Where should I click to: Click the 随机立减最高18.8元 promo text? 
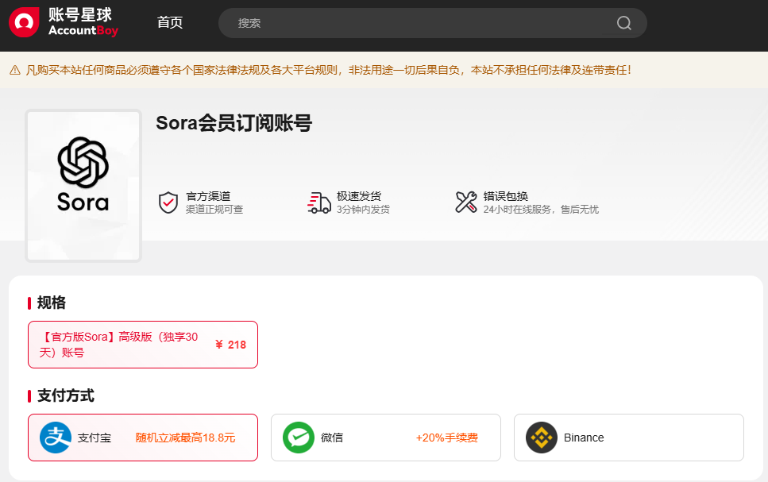185,438
